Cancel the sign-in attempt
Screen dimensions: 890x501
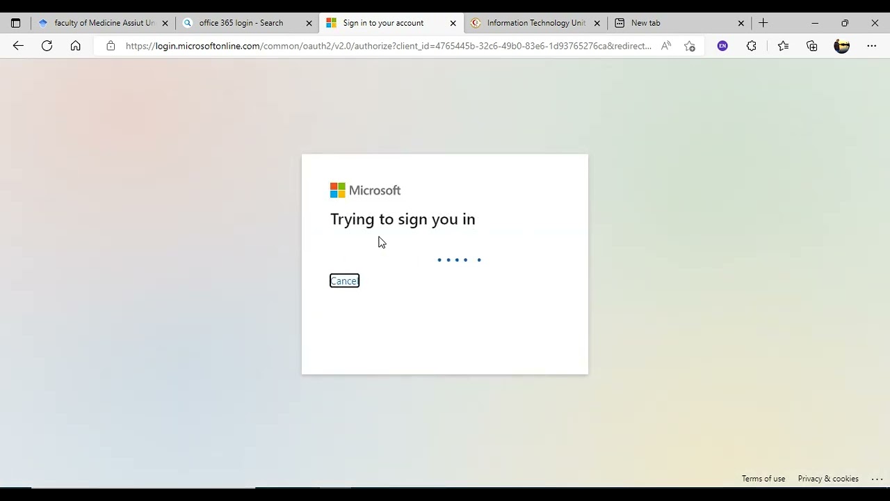[344, 280]
